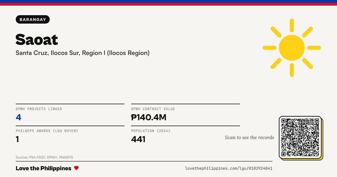Screen dimensions: 337x177
Task: Click the QR code image
Action: coord(300,137)
